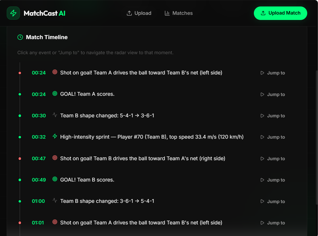Image resolution: width=318 pixels, height=236 pixels.
Task: Jump to the 00:32 high-intensity sprint
Action: (x=273, y=137)
